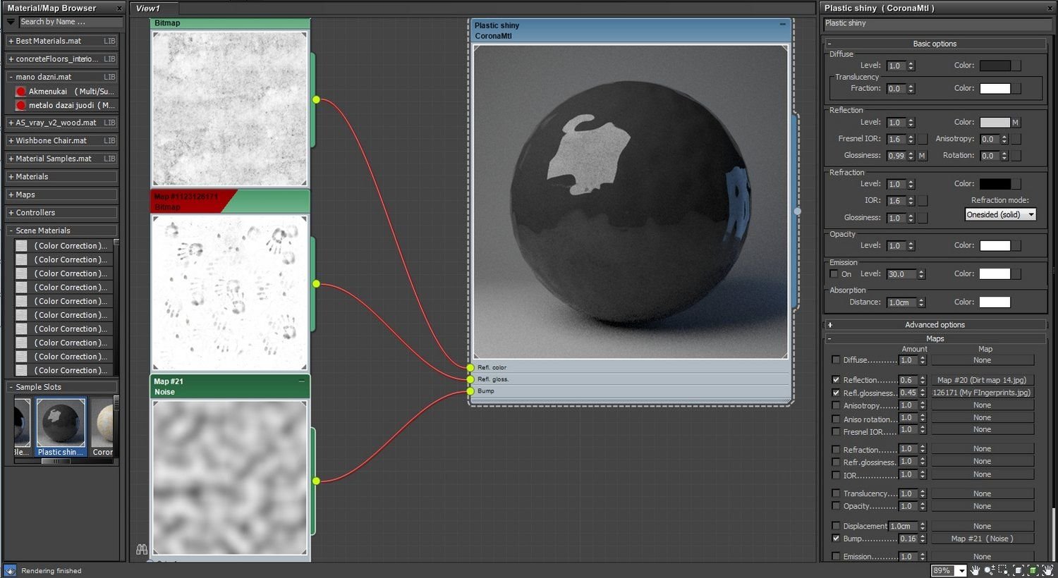The width and height of the screenshot is (1058, 578).
Task: Switch to the View1 tab
Action: point(148,8)
